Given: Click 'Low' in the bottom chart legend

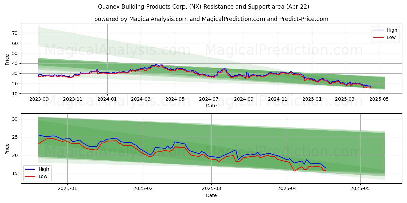Looking at the screenshot, I should tap(43, 176).
